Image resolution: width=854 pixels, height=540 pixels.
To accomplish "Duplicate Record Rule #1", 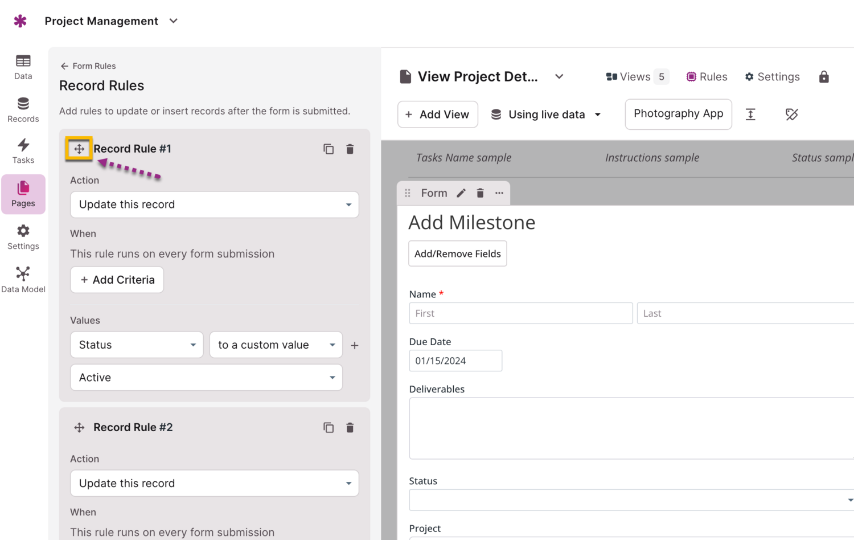I will coord(329,149).
